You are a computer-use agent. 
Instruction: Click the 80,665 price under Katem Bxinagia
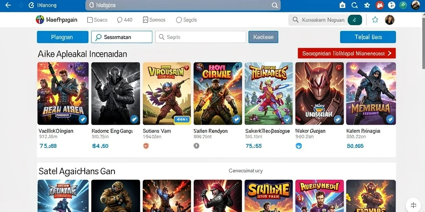pos(355,146)
